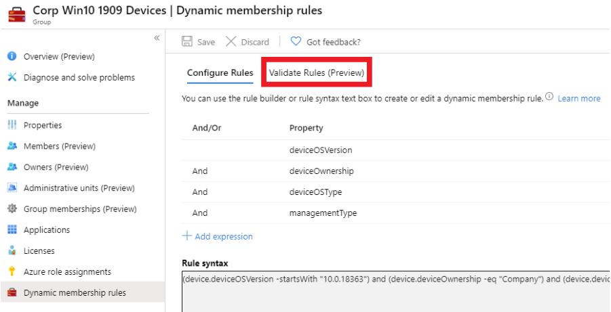Open Members (Preview) page
Viewport: 611px width, 312px height.
coord(60,146)
